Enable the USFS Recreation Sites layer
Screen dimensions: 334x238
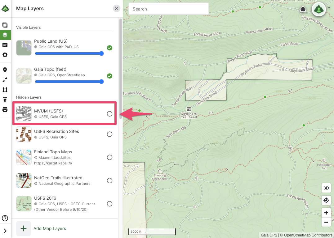point(110,134)
